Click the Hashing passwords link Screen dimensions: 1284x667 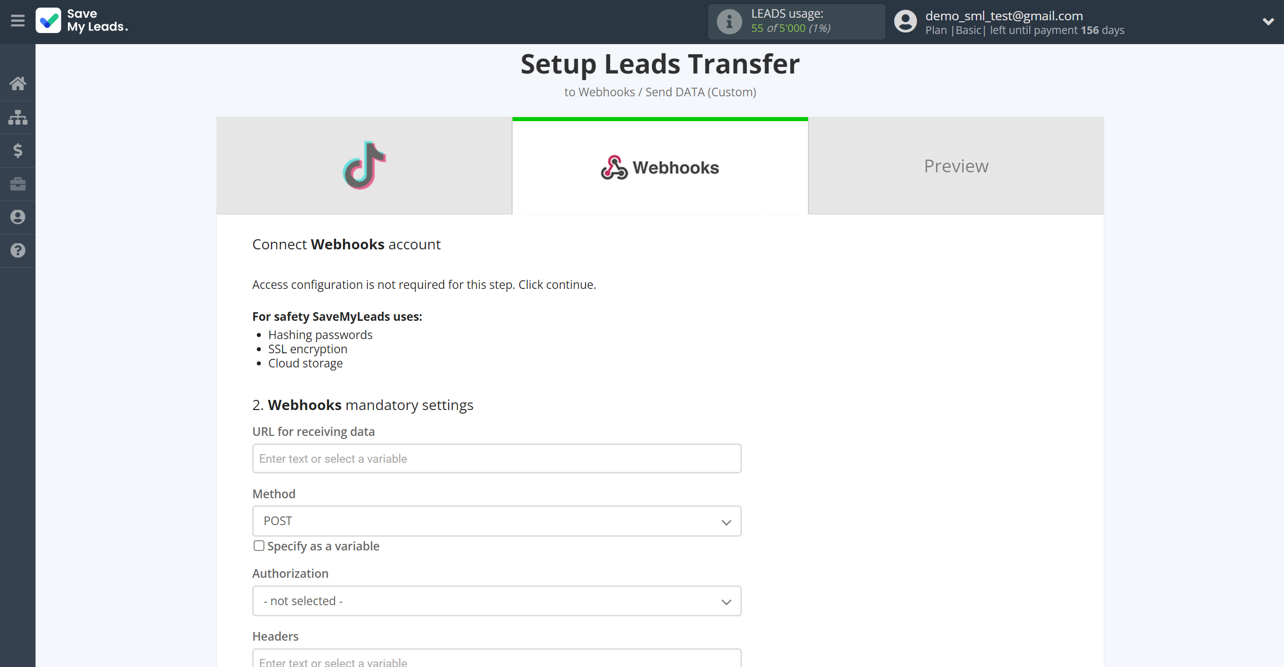[321, 335]
